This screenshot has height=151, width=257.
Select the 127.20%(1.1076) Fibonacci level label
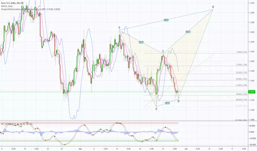pyautogui.click(x=241, y=120)
